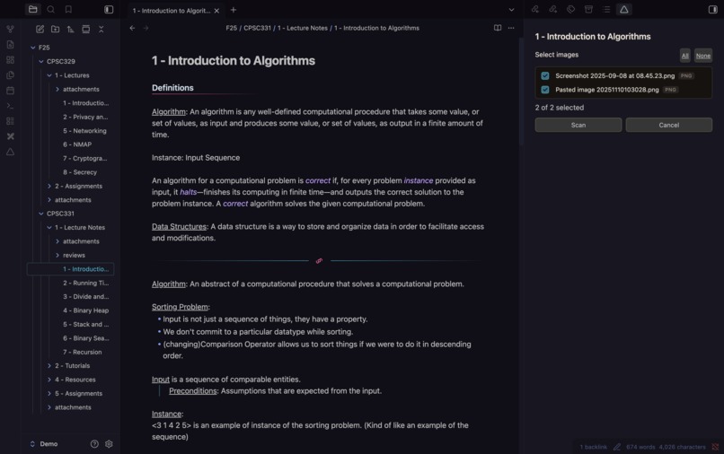Open more options menu for note
Screen dimensions: 724x454
(511, 28)
